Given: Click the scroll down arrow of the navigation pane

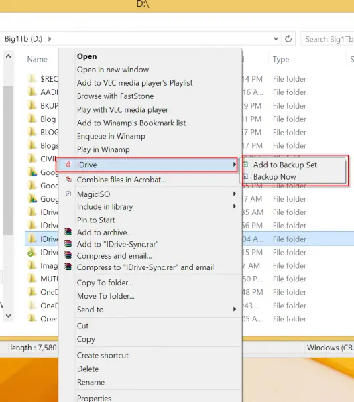Looking at the screenshot, I should click(8, 316).
